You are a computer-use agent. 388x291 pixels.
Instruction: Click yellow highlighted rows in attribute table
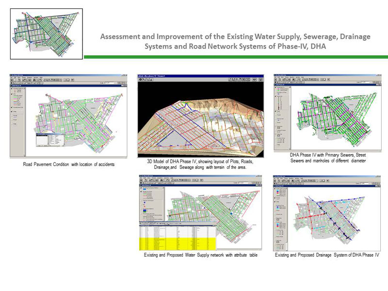click(x=178, y=244)
